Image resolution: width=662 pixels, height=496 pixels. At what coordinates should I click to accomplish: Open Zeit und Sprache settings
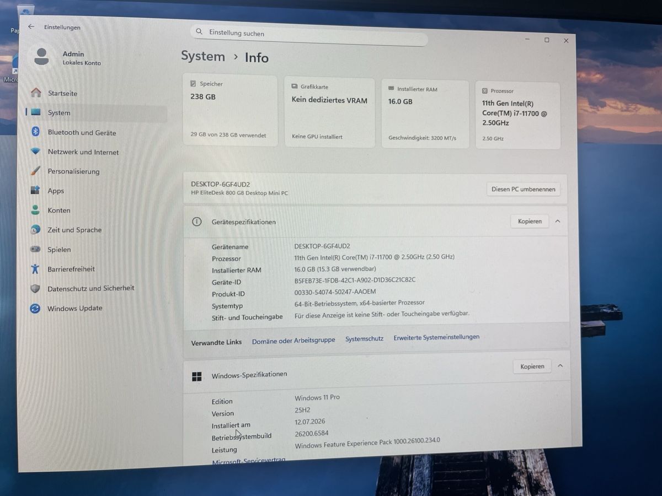coord(74,230)
